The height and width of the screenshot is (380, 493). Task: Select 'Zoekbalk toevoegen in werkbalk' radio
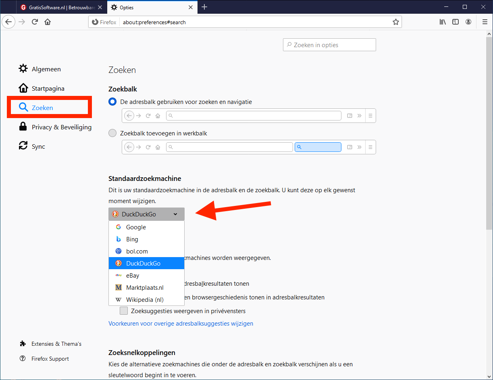point(112,133)
